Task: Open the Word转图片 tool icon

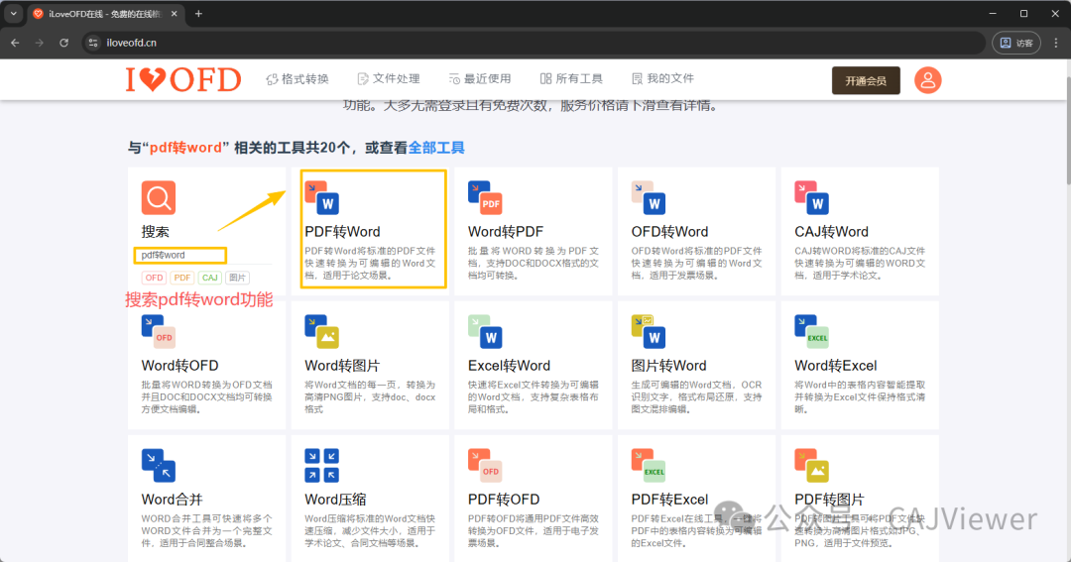Action: [321, 332]
